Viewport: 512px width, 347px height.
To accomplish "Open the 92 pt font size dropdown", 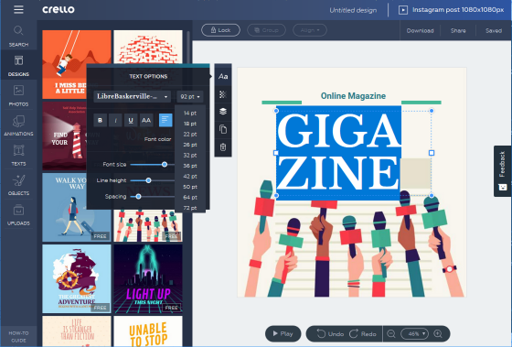I will [x=190, y=96].
